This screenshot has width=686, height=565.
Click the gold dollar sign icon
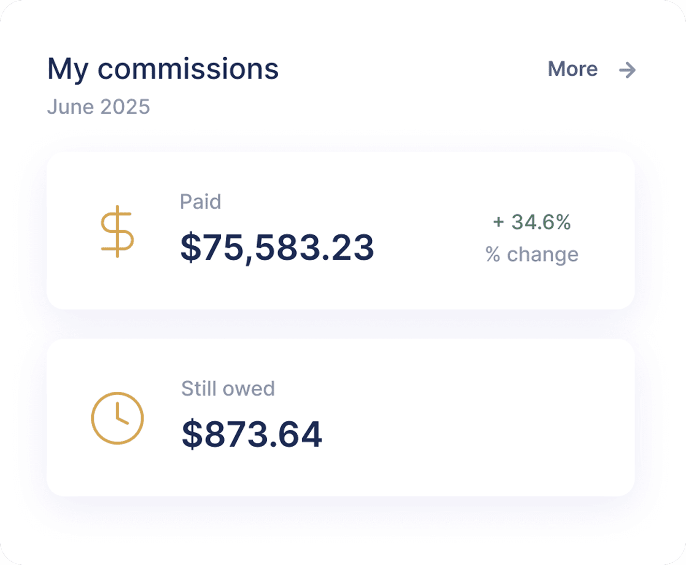(117, 231)
